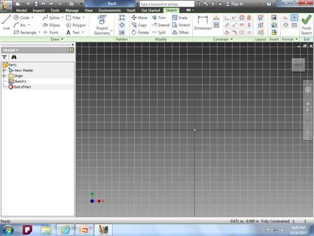This screenshot has height=236, width=314.
Task: Open the Arc tool dropdown arrow
Action: click(x=29, y=25)
